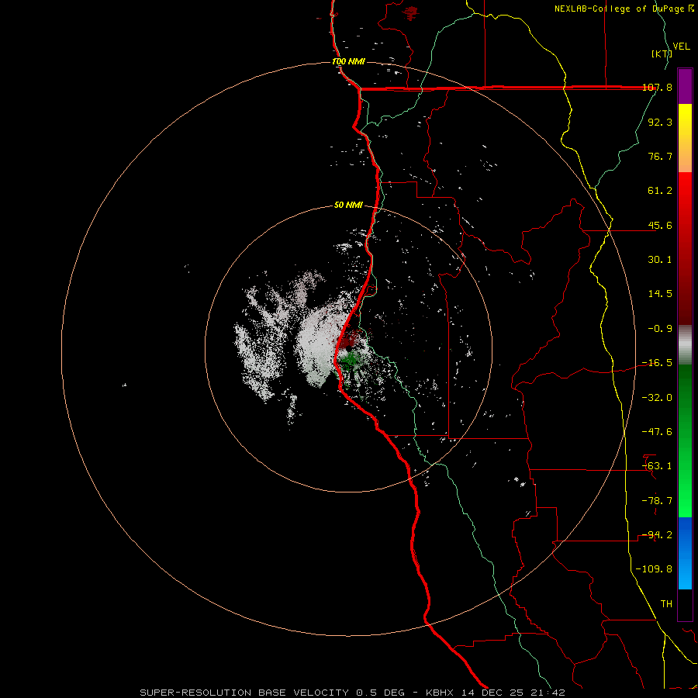Click the TH label on the legend
The width and height of the screenshot is (698, 698).
pos(666,604)
